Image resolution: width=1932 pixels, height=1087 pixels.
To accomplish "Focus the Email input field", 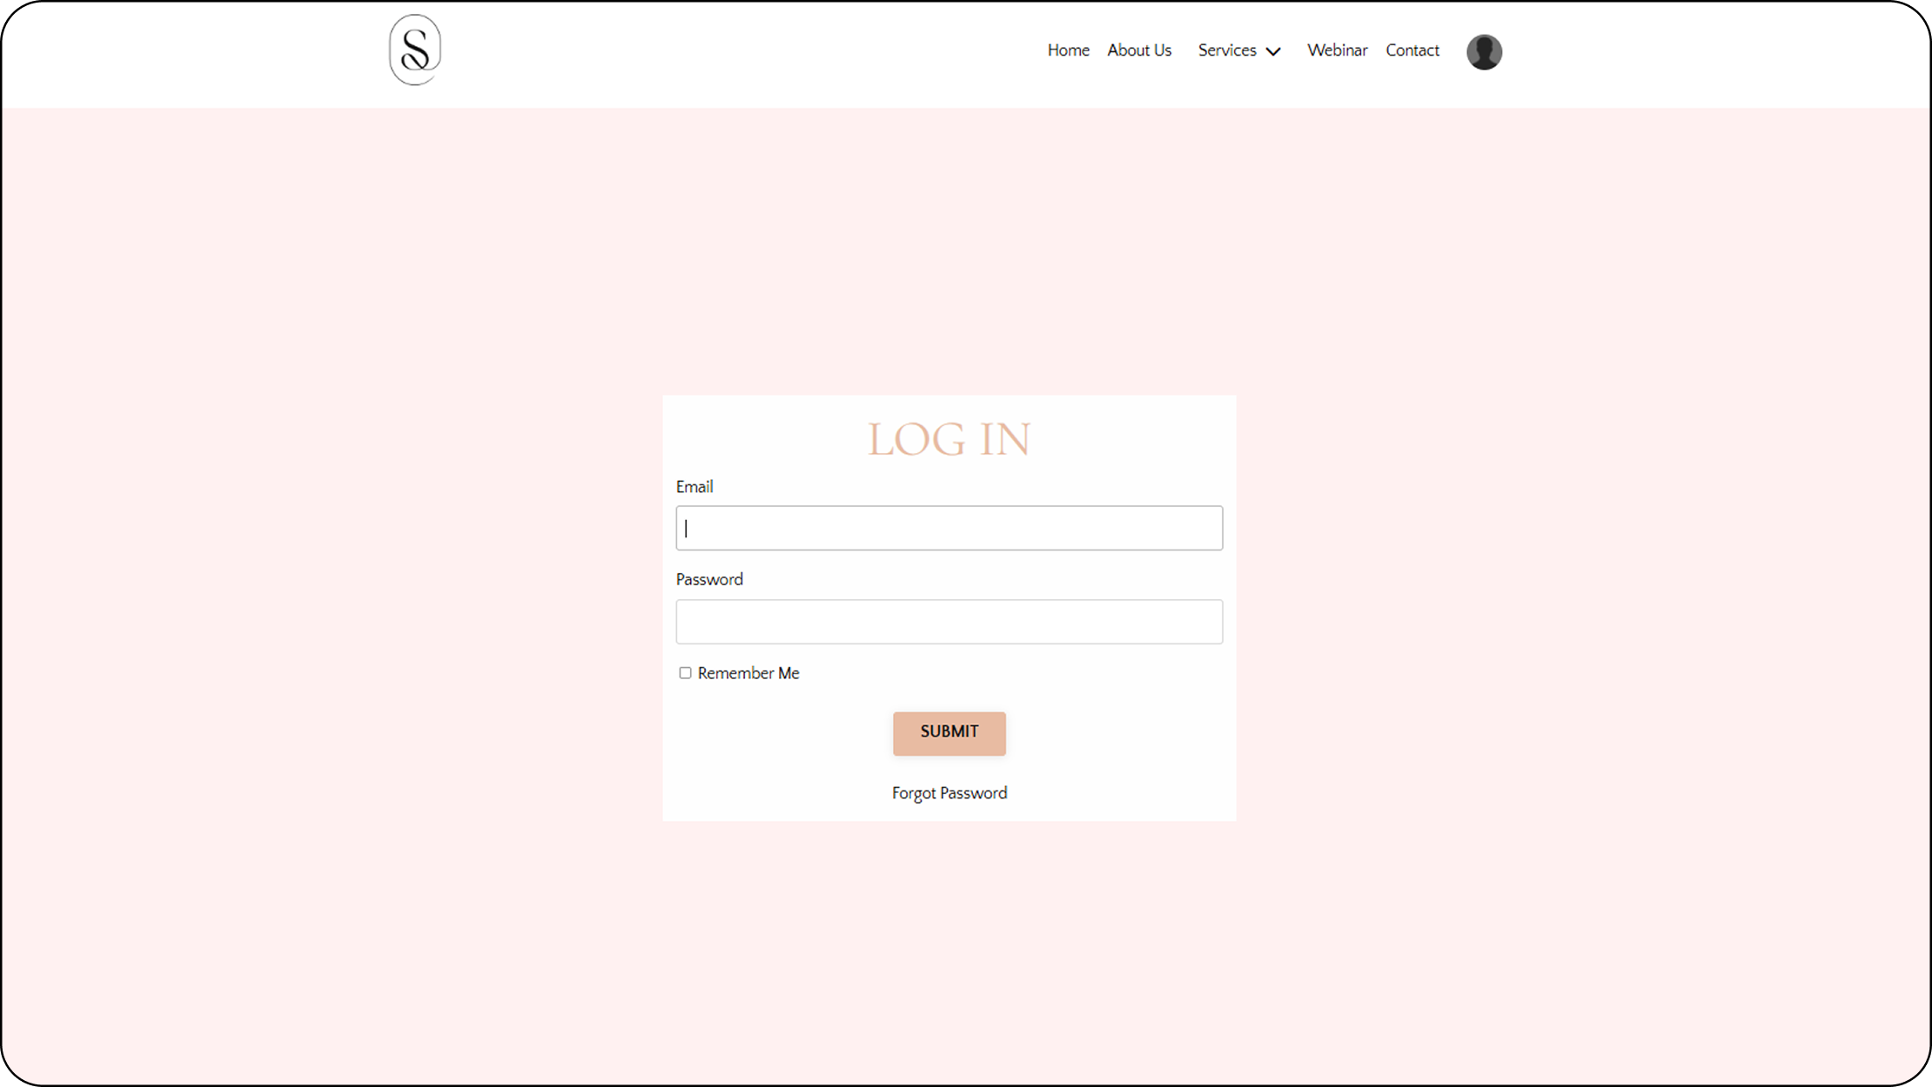I will click(x=949, y=528).
